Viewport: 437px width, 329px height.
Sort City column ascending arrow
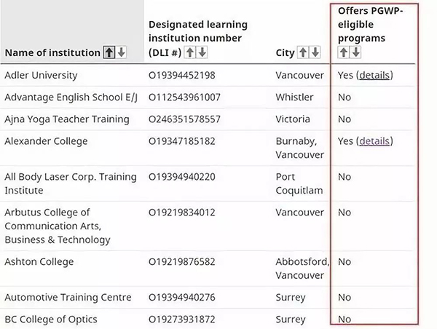303,52
